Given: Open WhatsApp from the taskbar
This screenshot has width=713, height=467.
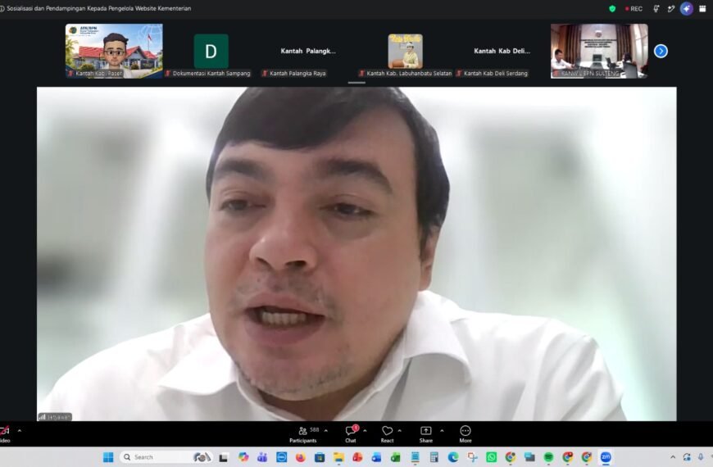Looking at the screenshot, I should [x=492, y=457].
